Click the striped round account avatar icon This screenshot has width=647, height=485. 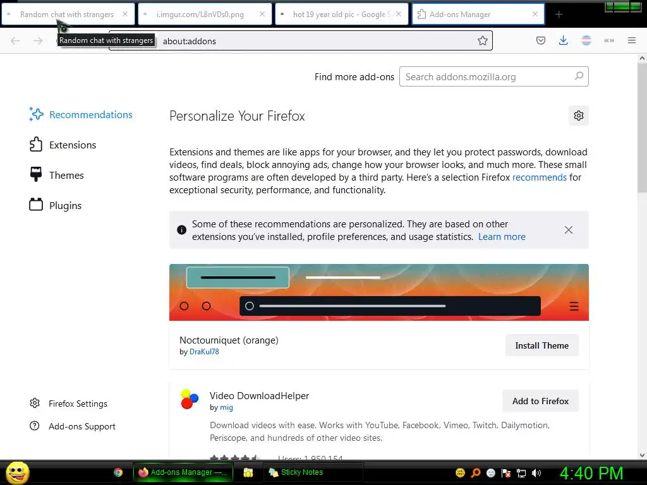click(586, 40)
